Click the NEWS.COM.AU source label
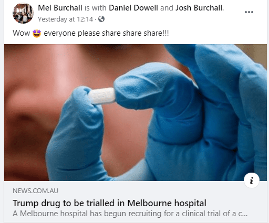The height and width of the screenshot is (223, 269). point(35,191)
